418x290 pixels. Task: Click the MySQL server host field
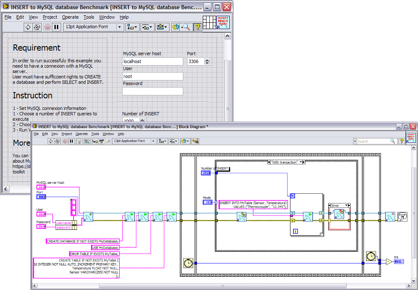coord(152,61)
